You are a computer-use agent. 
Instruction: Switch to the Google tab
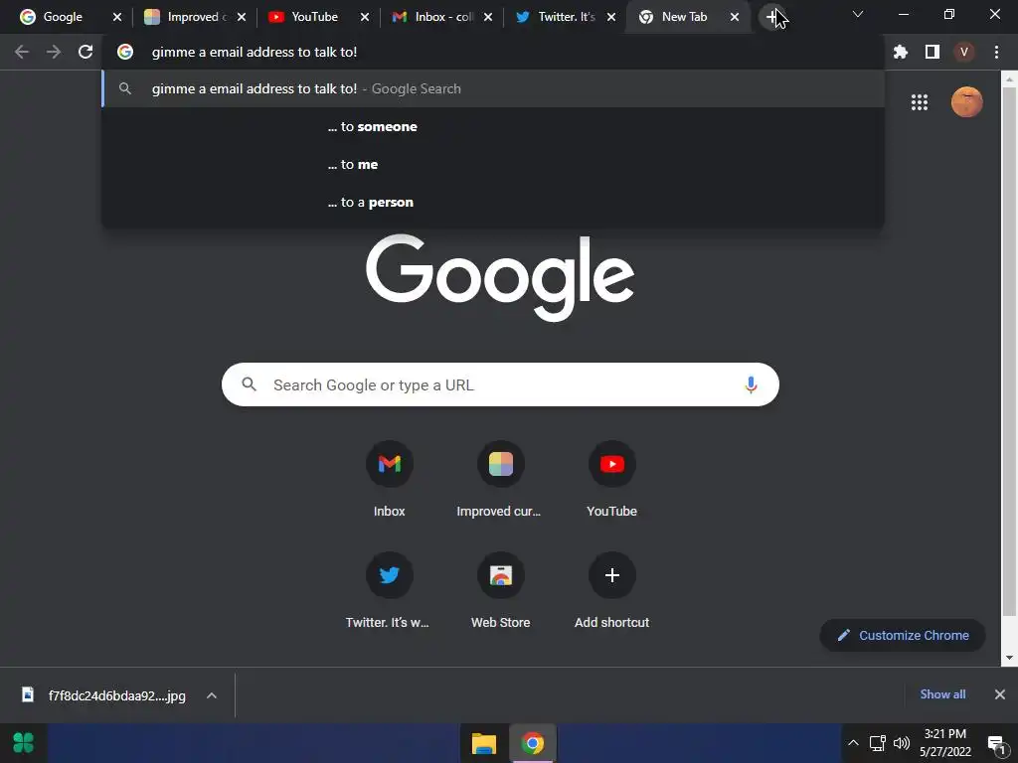(x=63, y=17)
